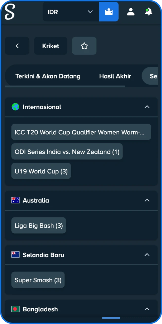Screen dimensions: 162x324
Task: Open the Liga Big Bash league
Action: point(38,225)
